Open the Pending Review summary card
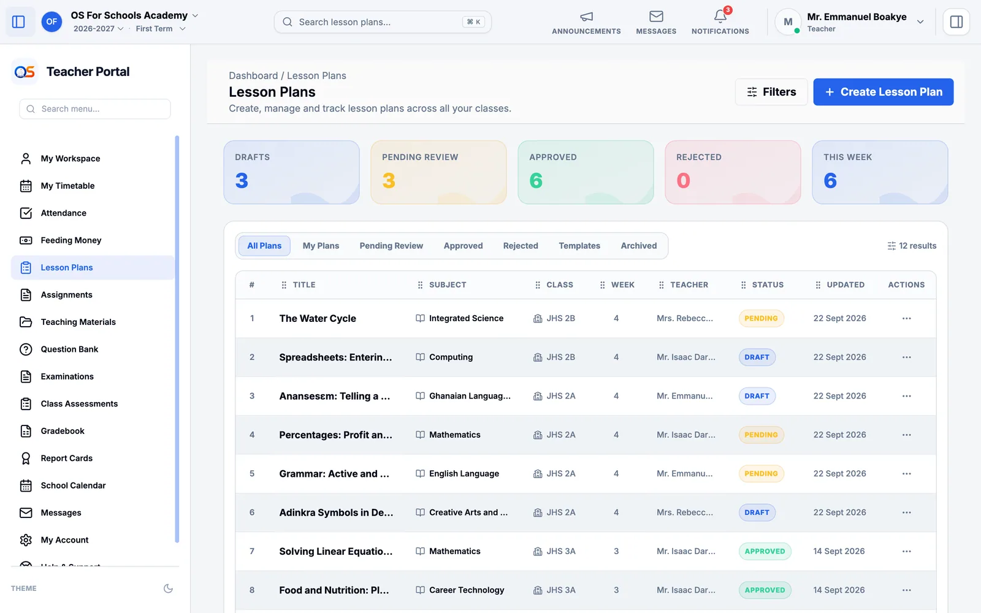Screen dimensions: 981x613 438,172
